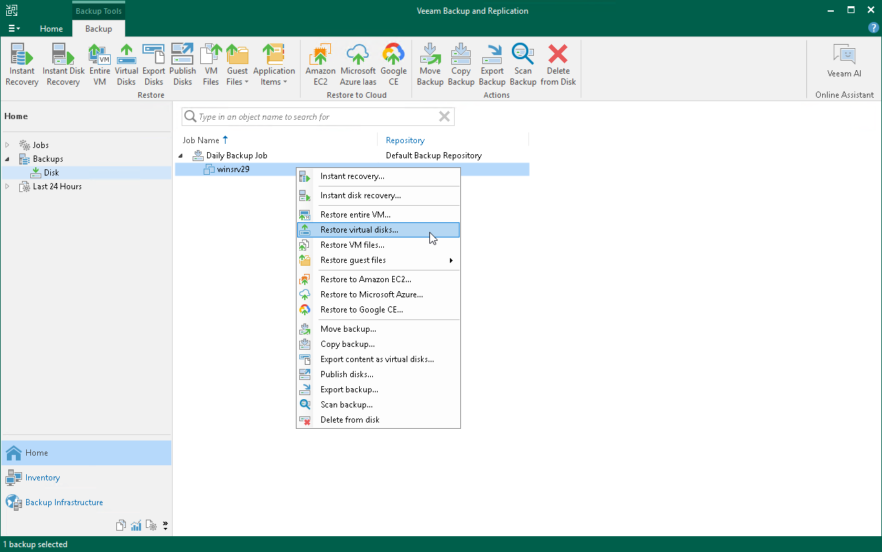The image size is (882, 552).
Task: Click Copy Backup in the ribbon
Action: (x=461, y=65)
